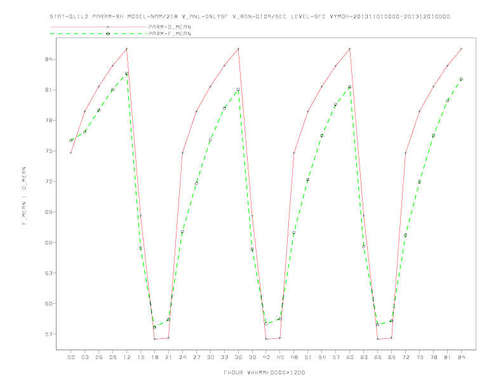This screenshot has height=389, width=503.
Task: Click x-axis tick label 12
Action: tap(127, 357)
